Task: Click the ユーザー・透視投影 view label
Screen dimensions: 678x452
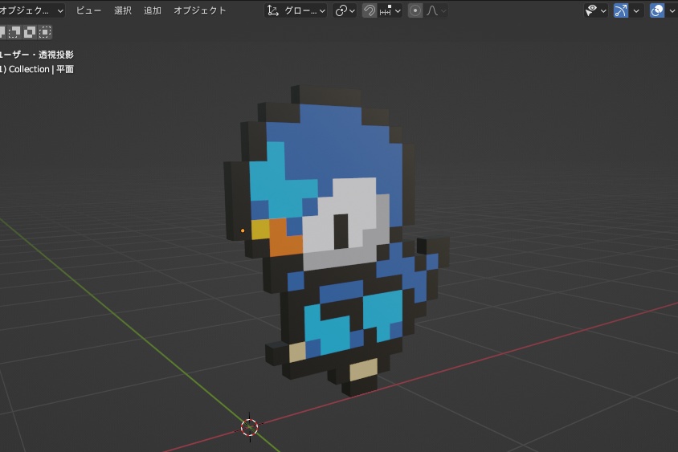Action: coord(37,55)
